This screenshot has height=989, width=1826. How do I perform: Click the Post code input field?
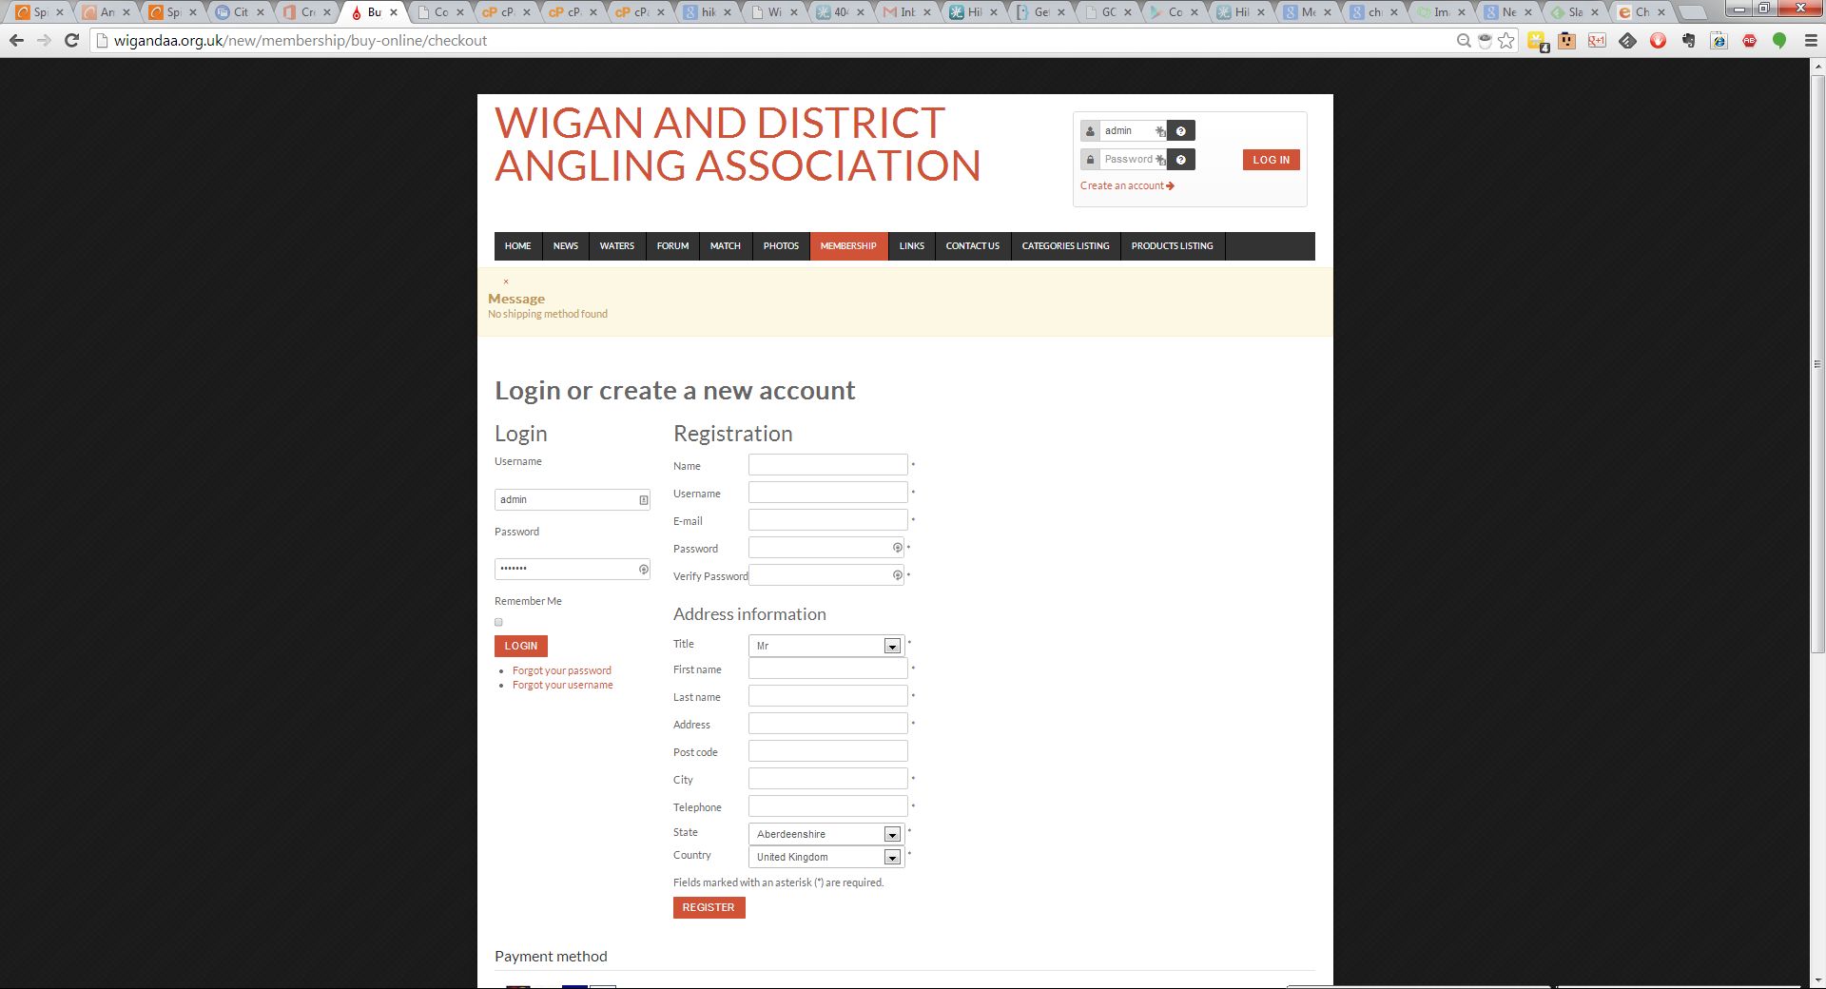click(828, 751)
